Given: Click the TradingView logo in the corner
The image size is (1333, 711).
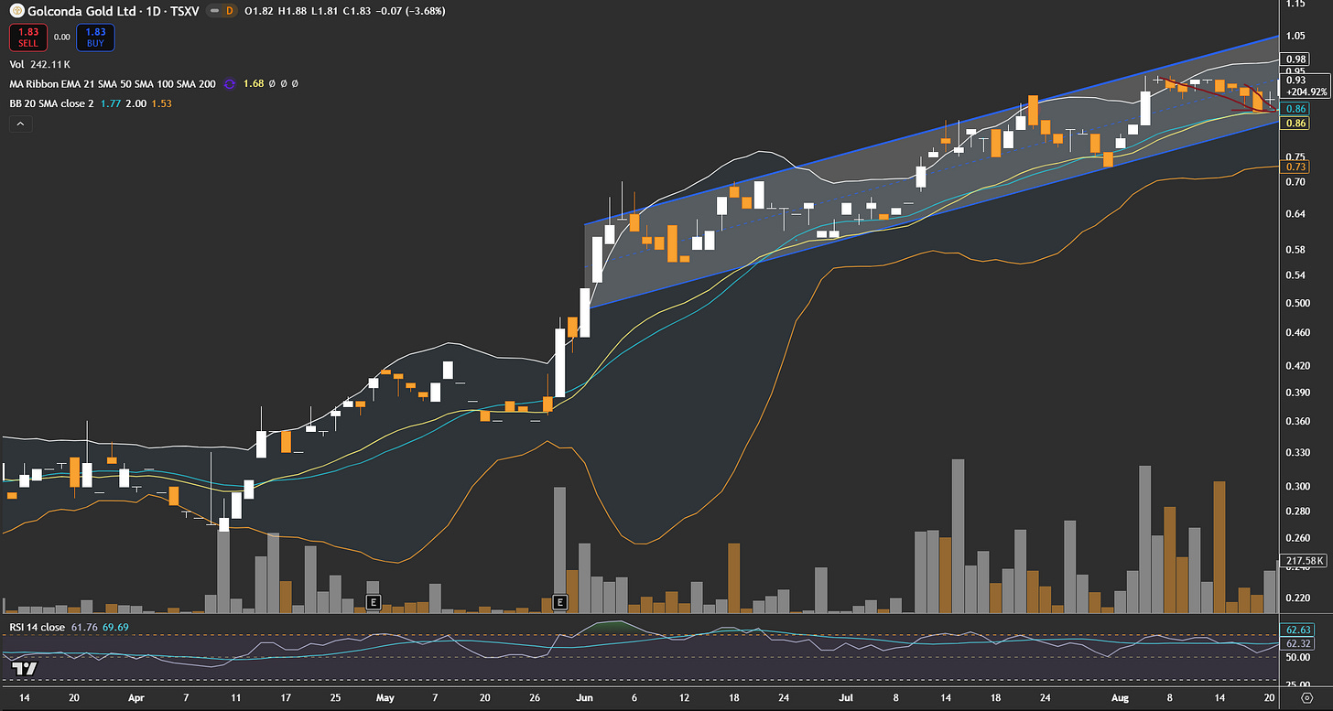Looking at the screenshot, I should (25, 669).
